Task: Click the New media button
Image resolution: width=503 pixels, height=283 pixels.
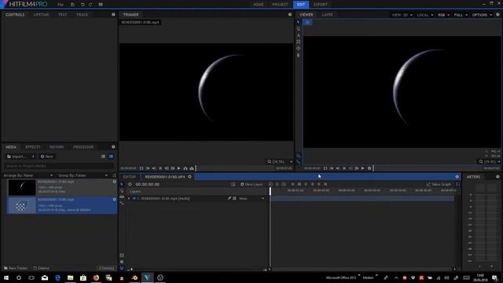Action: [x=47, y=156]
